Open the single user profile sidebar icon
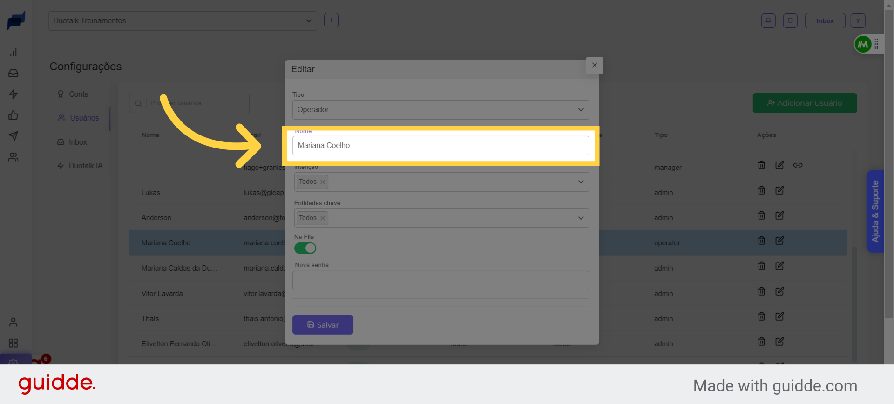 [x=14, y=322]
